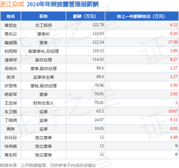
Task: Click the 董事长 position cell
Action: pos(44,34)
